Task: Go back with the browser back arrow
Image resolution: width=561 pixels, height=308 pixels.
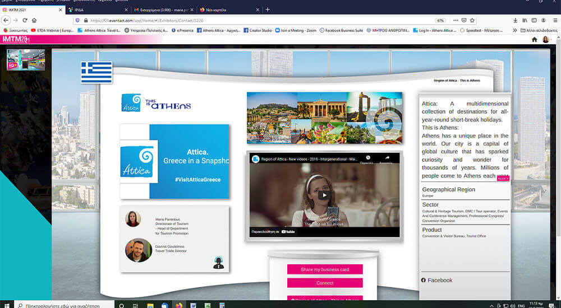Action: tap(6, 20)
